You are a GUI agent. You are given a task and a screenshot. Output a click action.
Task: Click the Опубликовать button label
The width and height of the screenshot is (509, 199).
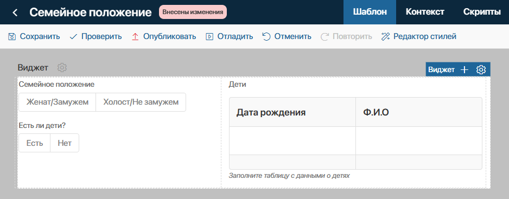click(169, 36)
